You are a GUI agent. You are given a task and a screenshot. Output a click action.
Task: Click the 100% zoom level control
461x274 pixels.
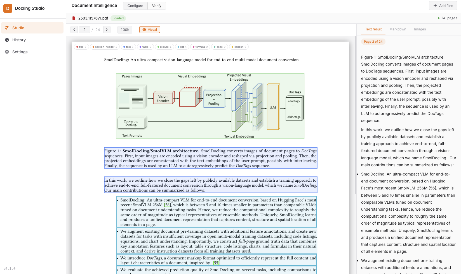coord(125,30)
